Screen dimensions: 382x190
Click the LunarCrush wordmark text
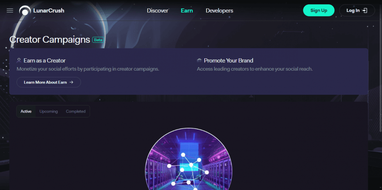(x=49, y=10)
